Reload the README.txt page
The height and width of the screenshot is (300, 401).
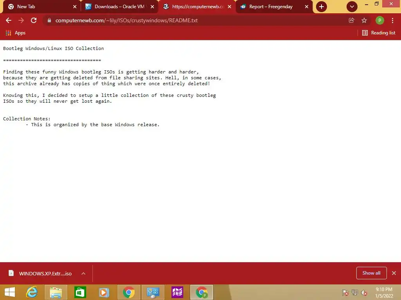coord(34,20)
